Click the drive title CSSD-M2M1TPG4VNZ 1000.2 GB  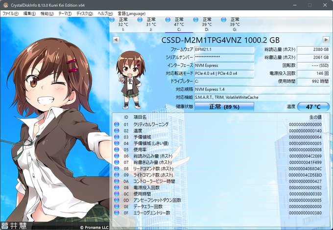point(220,40)
